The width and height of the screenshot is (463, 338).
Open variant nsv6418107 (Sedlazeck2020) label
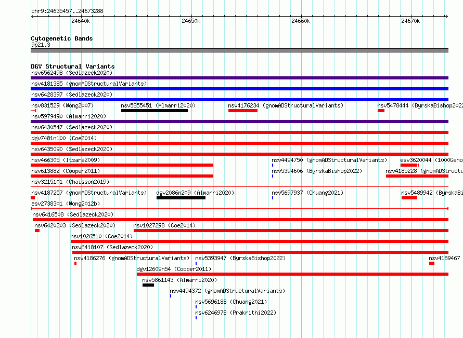click(112, 247)
